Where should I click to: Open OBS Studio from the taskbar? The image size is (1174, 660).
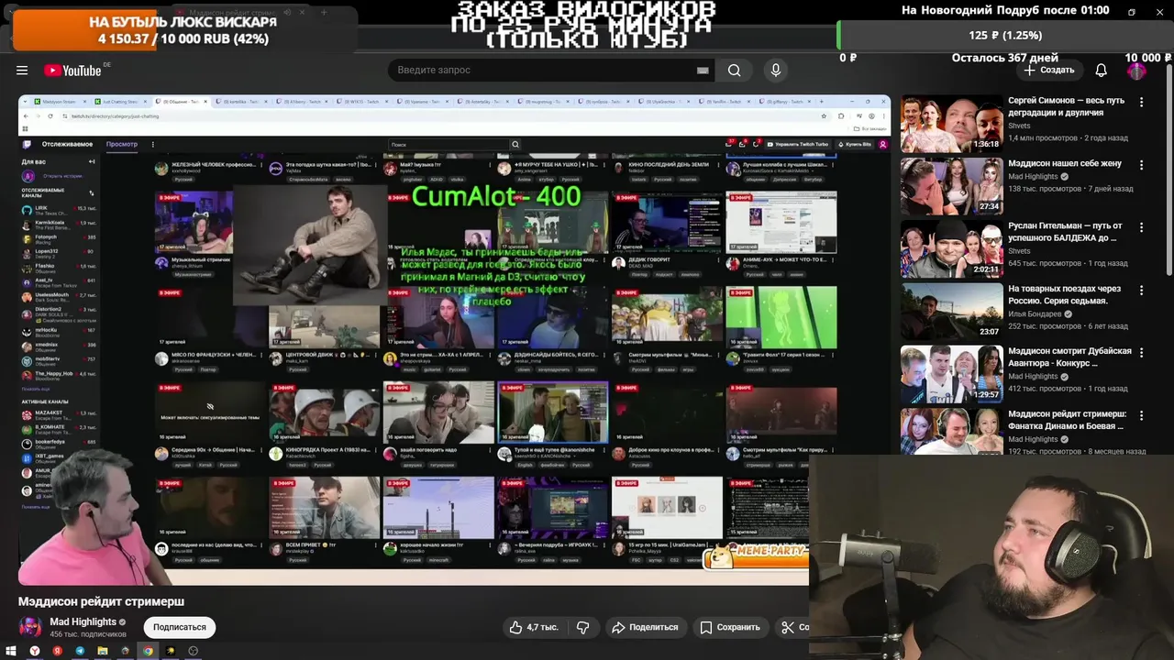pos(193,651)
